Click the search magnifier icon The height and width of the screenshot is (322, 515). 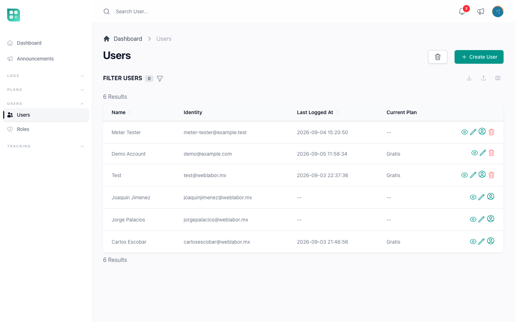coord(107,11)
